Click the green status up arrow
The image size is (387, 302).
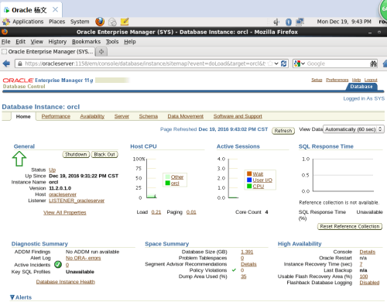(19, 159)
